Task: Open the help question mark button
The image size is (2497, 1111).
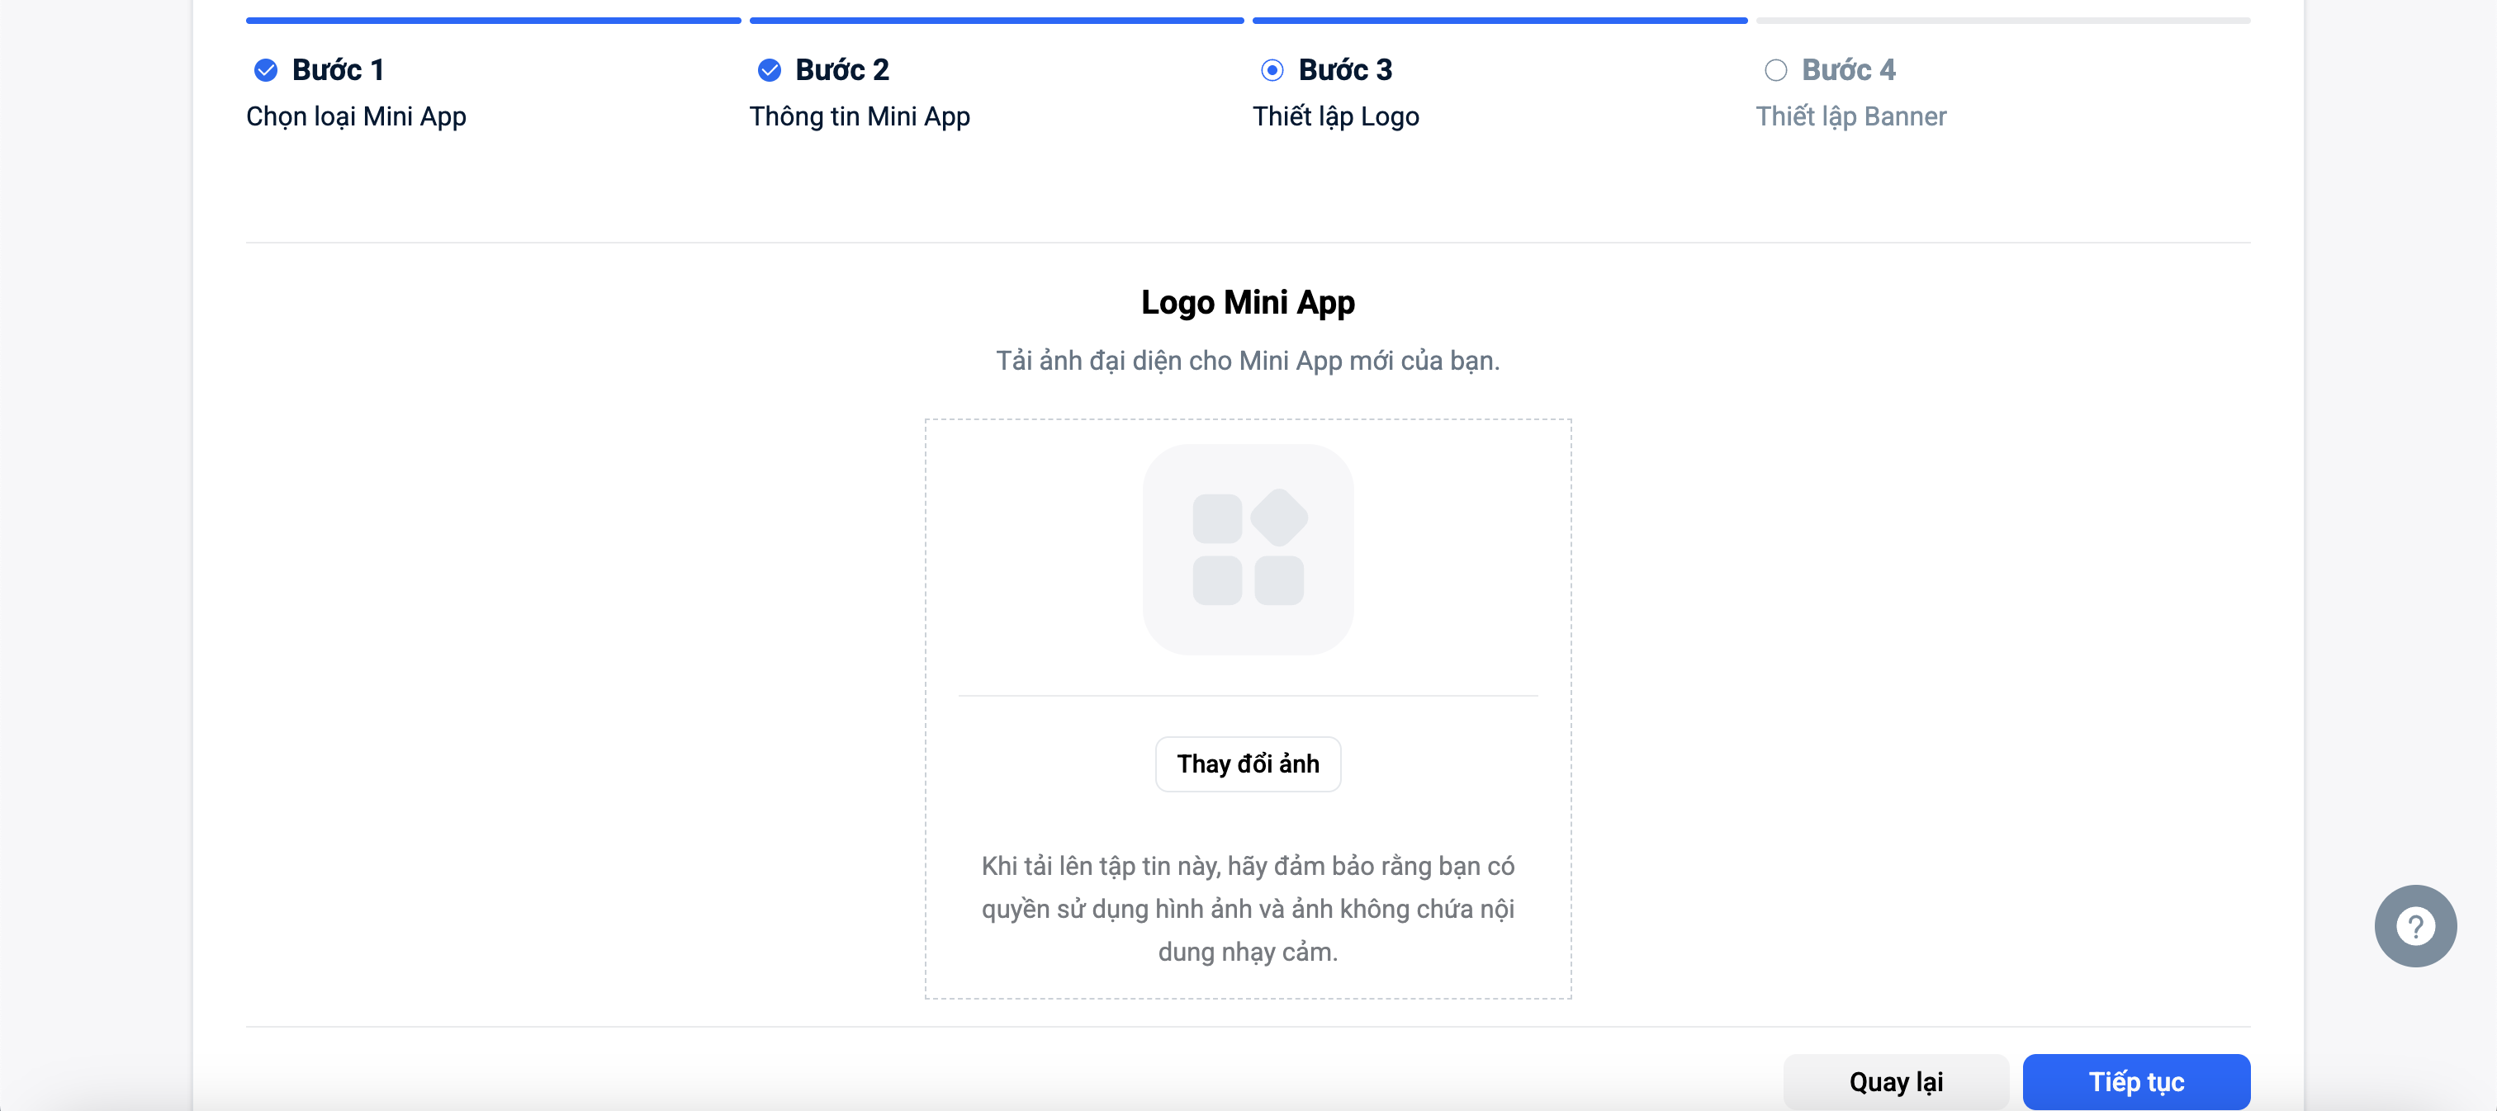Action: click(2414, 926)
